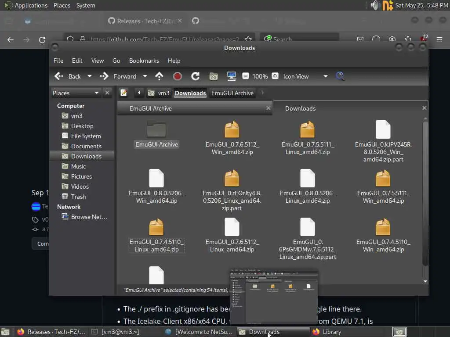Click the Downloads path bar button

(x=190, y=93)
